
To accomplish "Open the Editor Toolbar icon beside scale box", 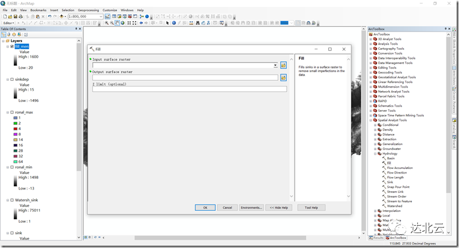I will (x=107, y=17).
